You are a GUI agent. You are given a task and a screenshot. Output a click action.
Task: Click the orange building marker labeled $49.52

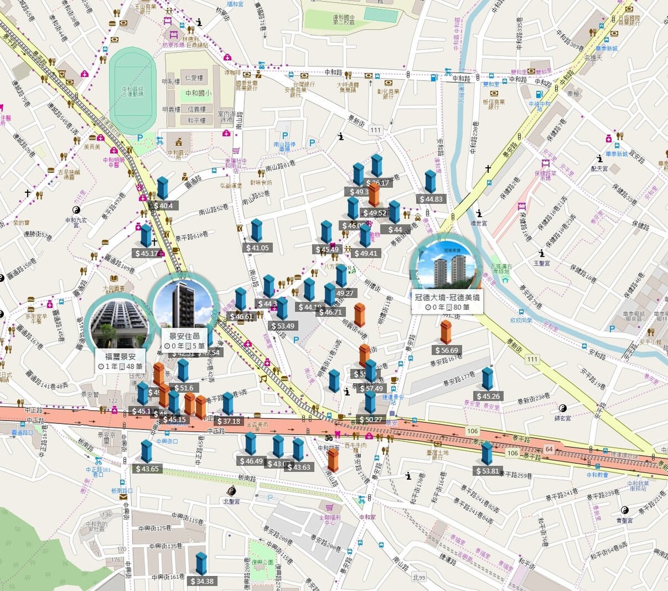tap(374, 196)
